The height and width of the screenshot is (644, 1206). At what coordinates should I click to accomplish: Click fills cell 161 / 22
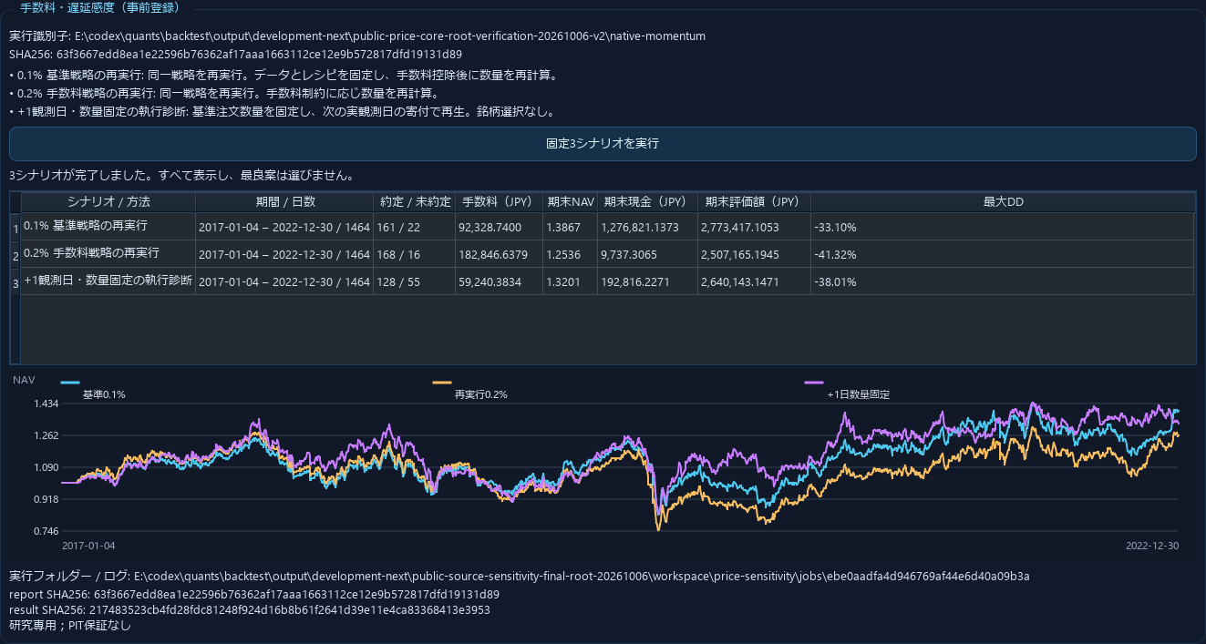tap(415, 227)
